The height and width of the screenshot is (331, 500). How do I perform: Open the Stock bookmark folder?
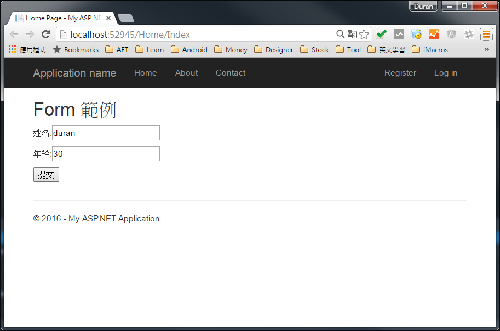click(x=315, y=49)
